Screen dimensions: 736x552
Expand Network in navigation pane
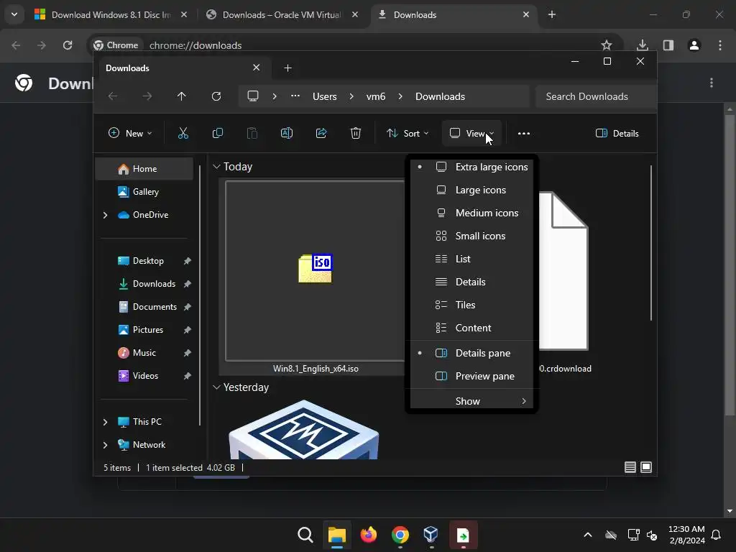[x=105, y=445]
